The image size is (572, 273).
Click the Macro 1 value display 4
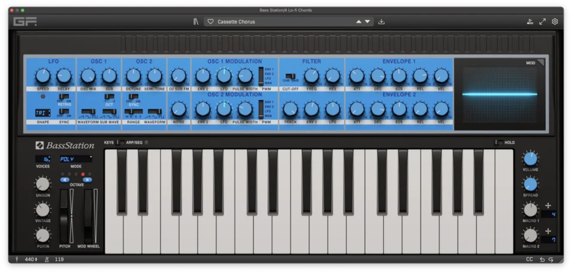click(x=549, y=214)
